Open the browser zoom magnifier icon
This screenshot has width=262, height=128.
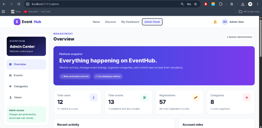click(182, 4)
